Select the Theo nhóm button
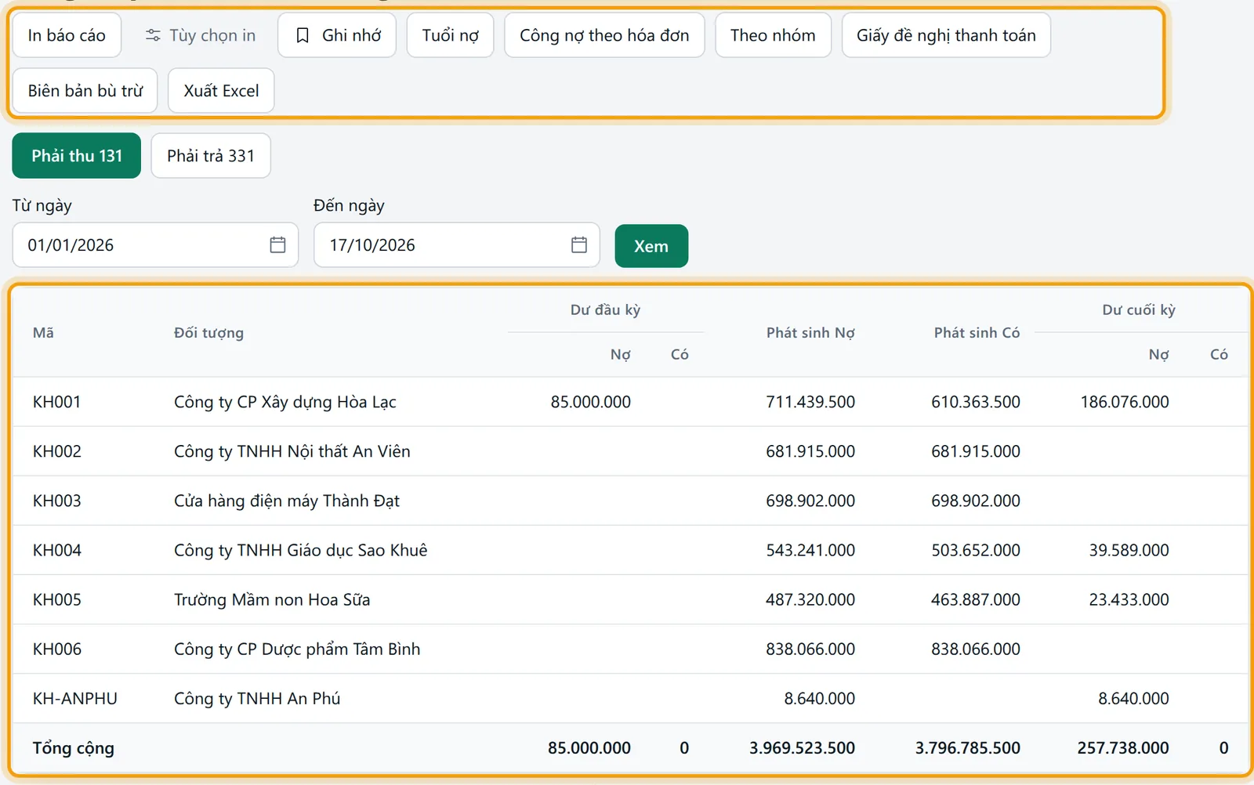Image resolution: width=1254 pixels, height=785 pixels. 773,35
